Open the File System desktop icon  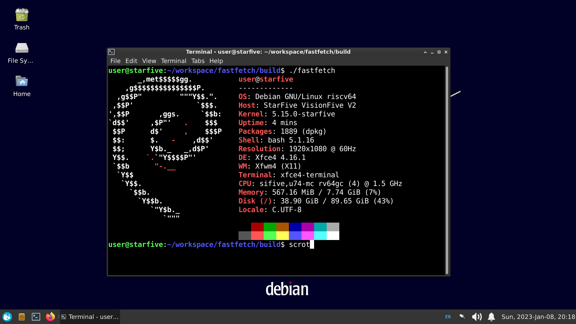click(22, 48)
